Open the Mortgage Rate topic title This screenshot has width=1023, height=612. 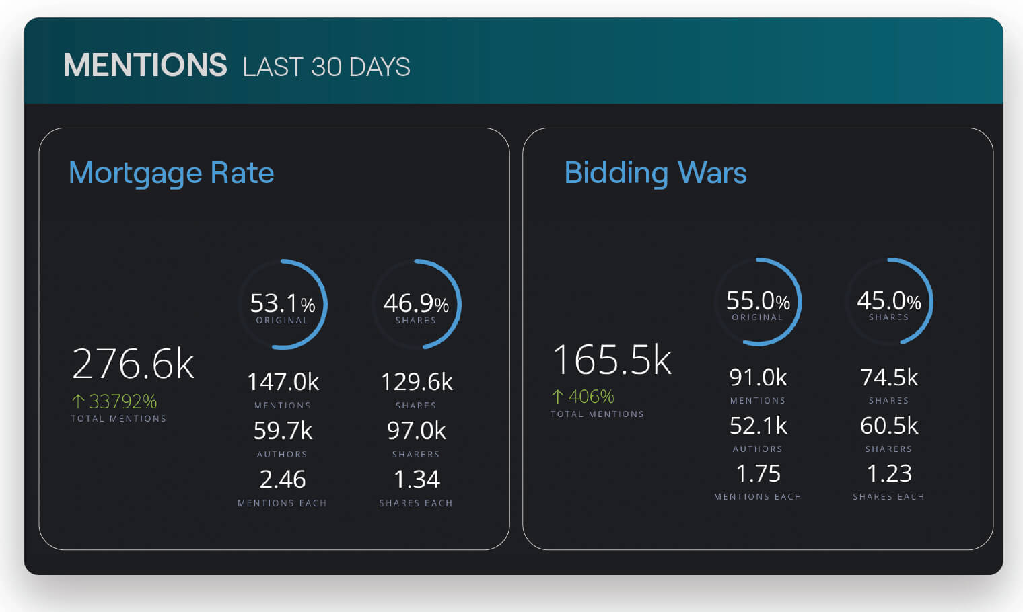tap(172, 173)
